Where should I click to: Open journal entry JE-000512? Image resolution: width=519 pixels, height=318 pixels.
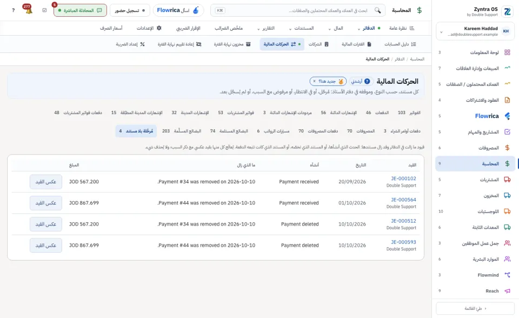tap(403, 221)
